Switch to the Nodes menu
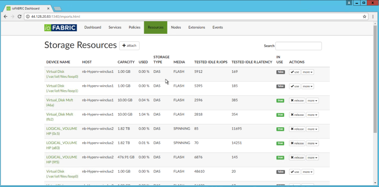Screen dimensions: 379x187 [176, 28]
